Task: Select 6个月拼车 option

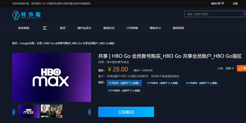Action: pyautogui.click(x=203, y=83)
